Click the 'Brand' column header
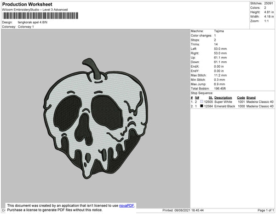Screen dimensions: 276x214 pyautogui.click(x=251, y=98)
